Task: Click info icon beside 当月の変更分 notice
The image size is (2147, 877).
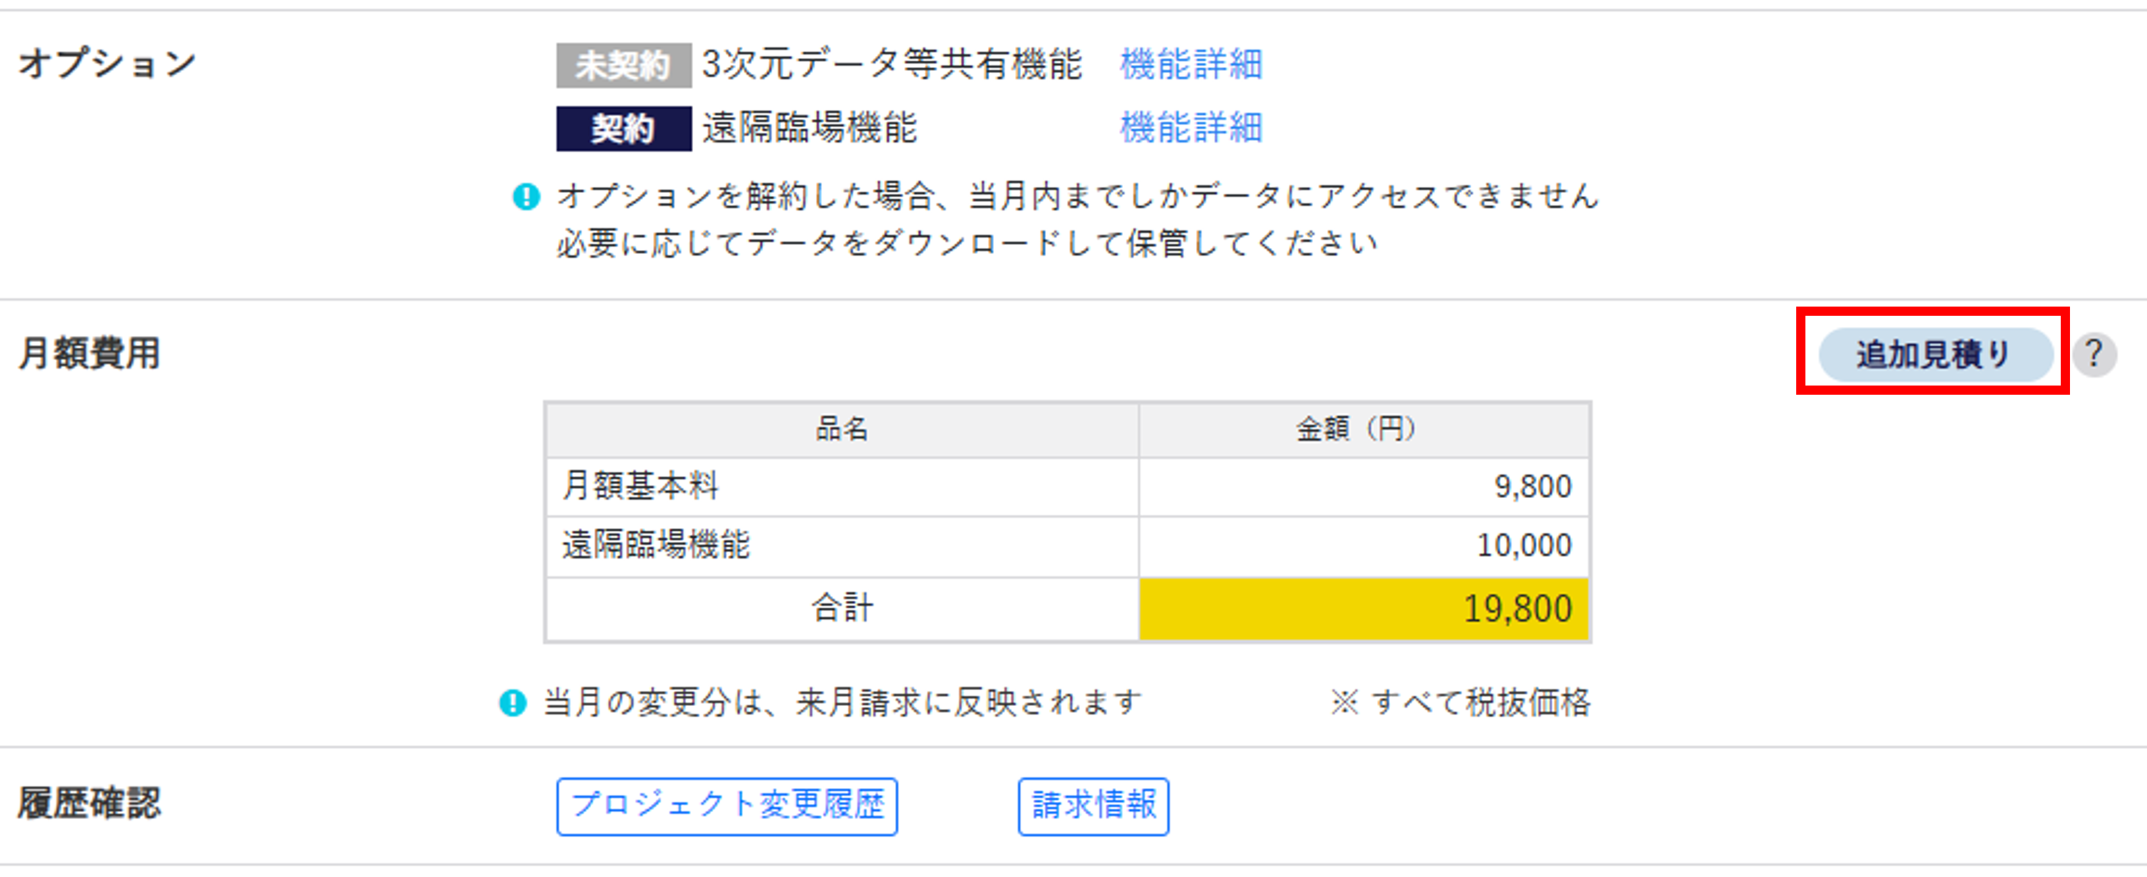Action: click(x=513, y=703)
